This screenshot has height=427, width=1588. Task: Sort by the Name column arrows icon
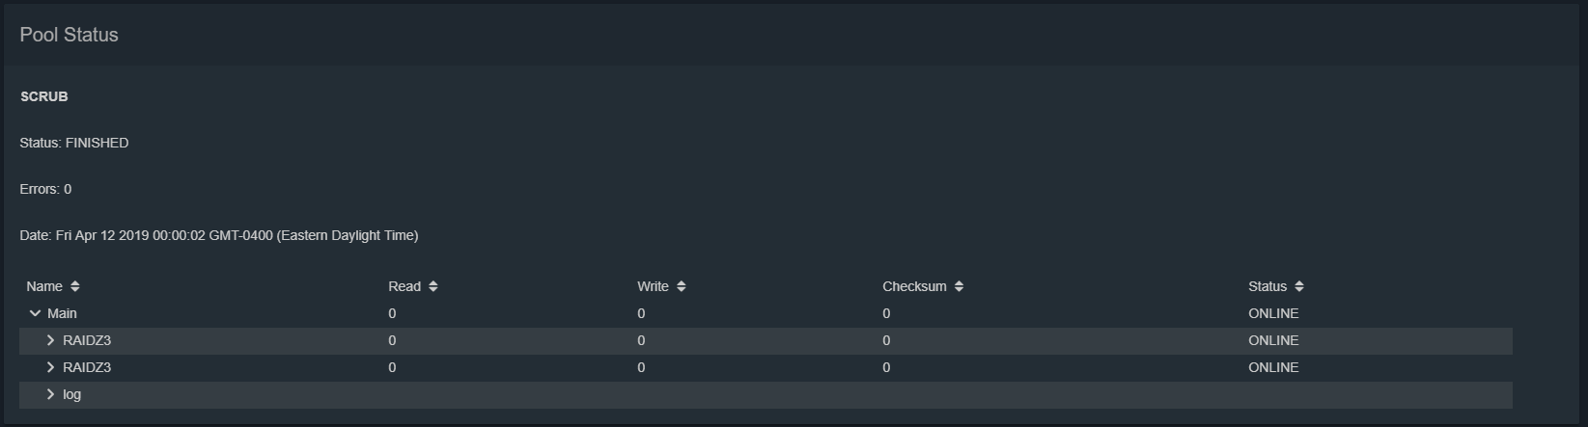tap(75, 286)
